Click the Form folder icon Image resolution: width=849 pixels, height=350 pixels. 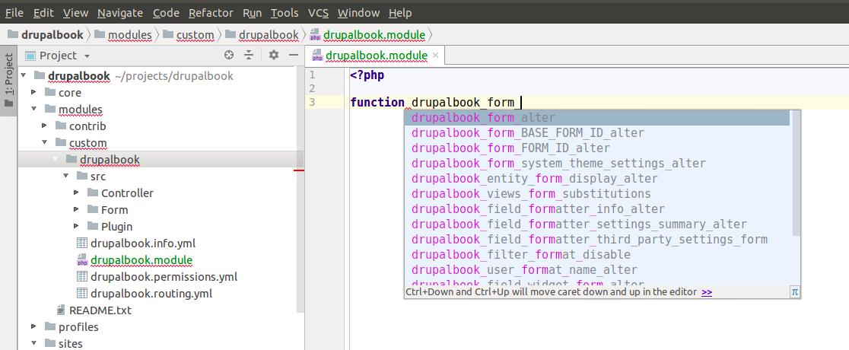pyautogui.click(x=93, y=210)
